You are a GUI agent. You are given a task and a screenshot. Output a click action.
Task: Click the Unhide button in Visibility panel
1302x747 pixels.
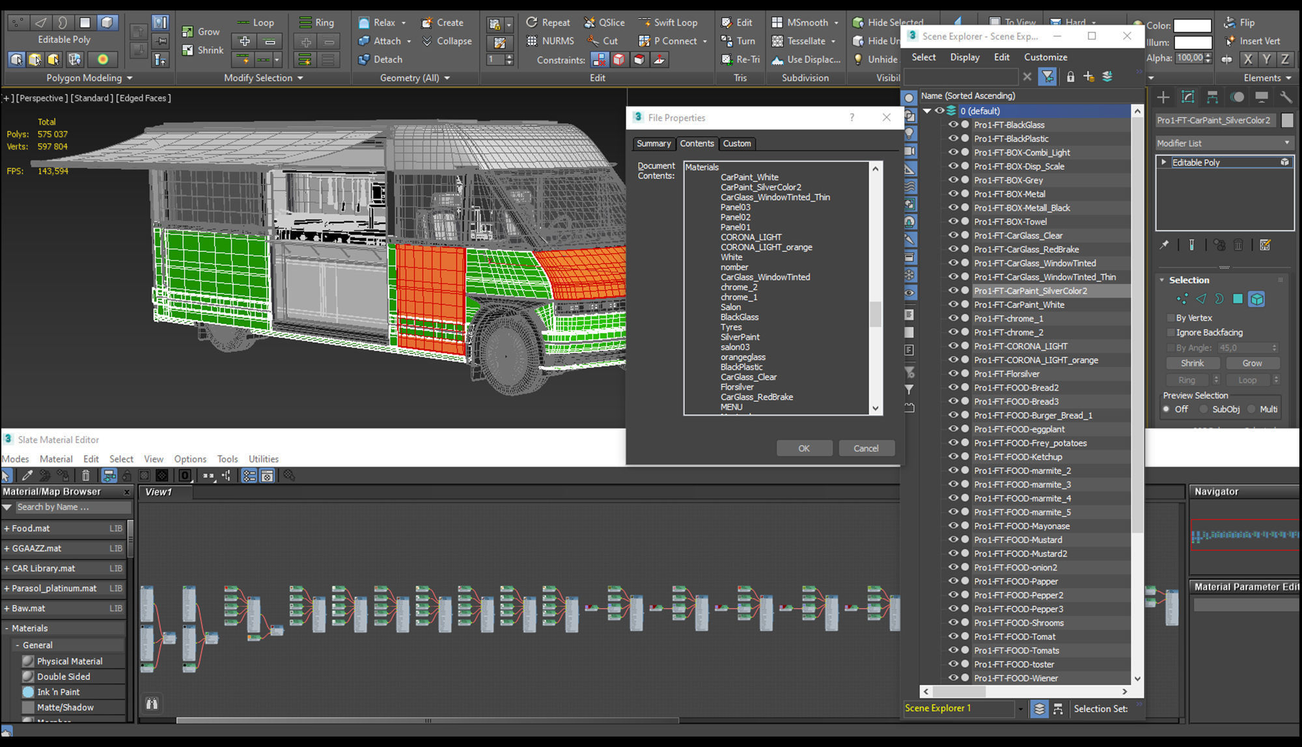tap(876, 59)
